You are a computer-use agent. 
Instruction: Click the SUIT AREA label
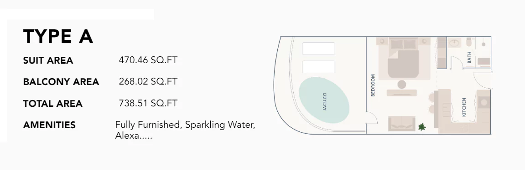point(48,60)
